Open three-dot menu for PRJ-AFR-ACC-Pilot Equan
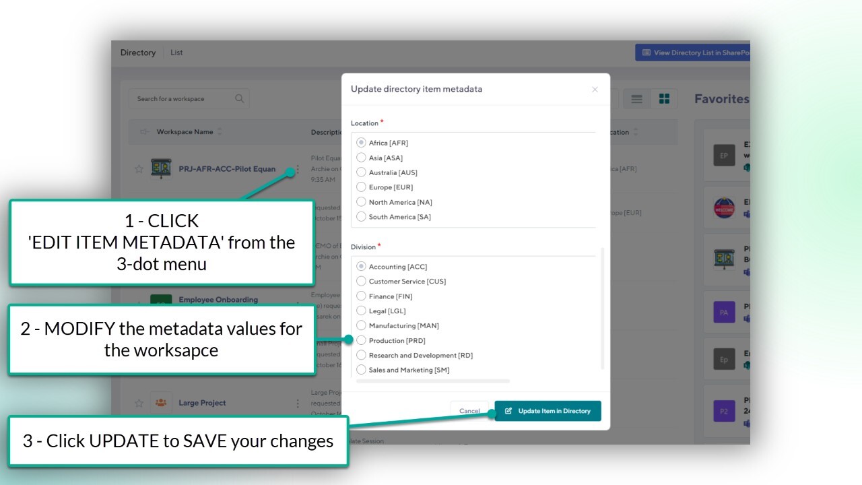862x485 pixels. click(x=298, y=169)
